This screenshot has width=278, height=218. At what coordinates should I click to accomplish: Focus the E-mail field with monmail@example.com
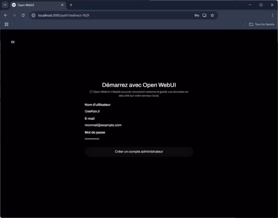tap(139, 125)
